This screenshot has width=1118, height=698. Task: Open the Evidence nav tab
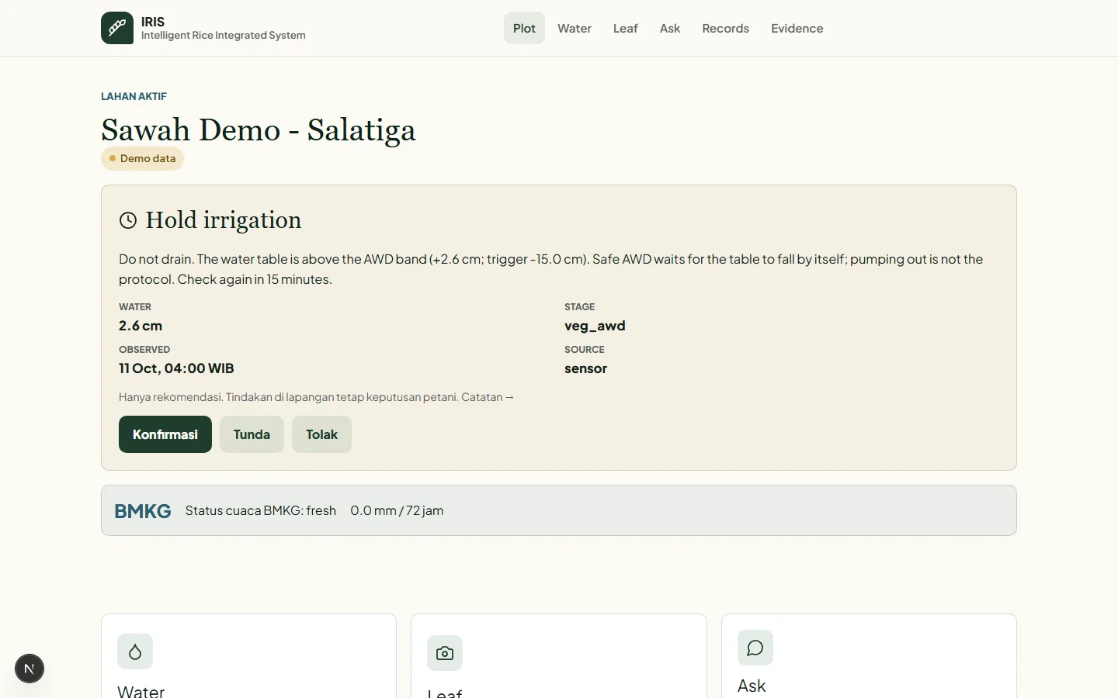797,28
